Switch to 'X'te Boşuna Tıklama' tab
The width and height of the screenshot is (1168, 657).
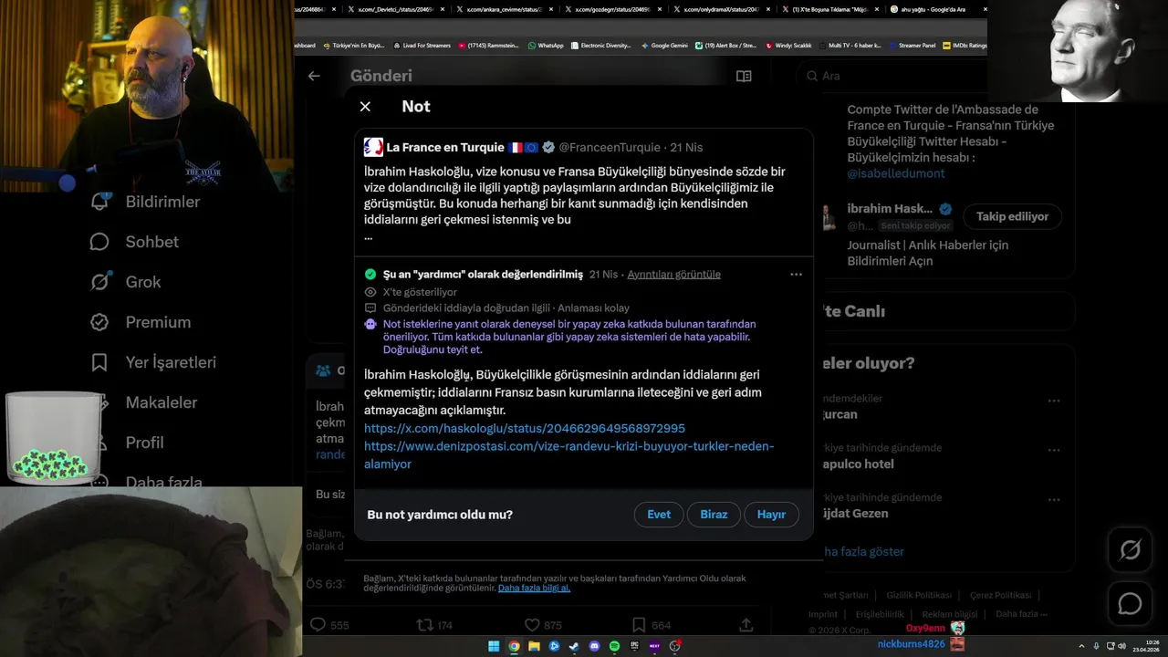832,9
